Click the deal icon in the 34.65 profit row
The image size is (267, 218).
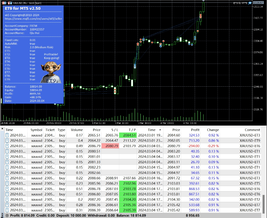tap(7, 173)
